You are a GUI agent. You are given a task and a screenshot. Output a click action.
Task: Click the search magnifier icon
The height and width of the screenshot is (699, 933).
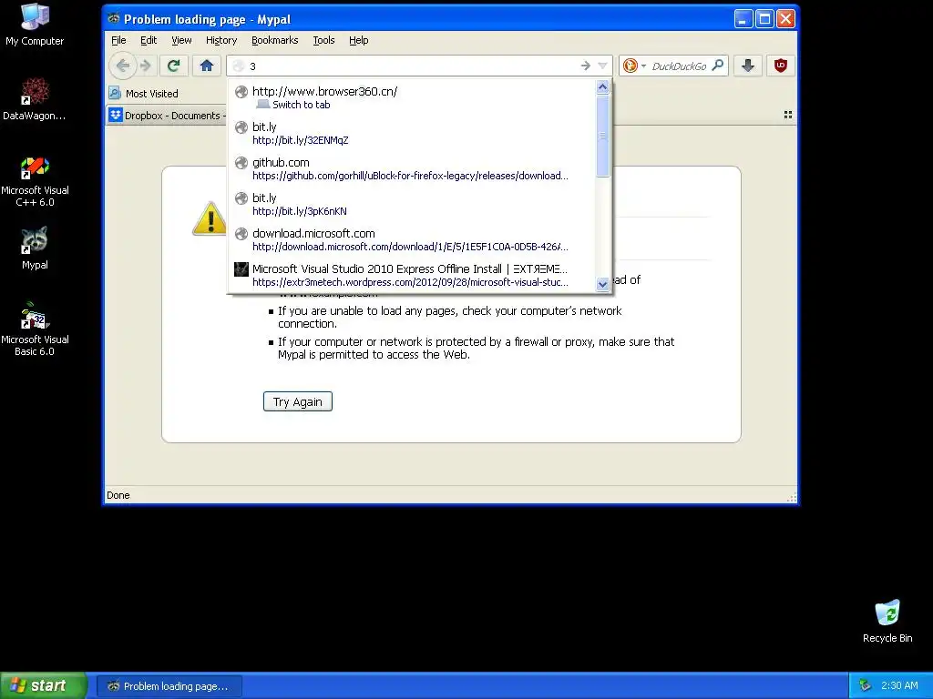(x=718, y=66)
